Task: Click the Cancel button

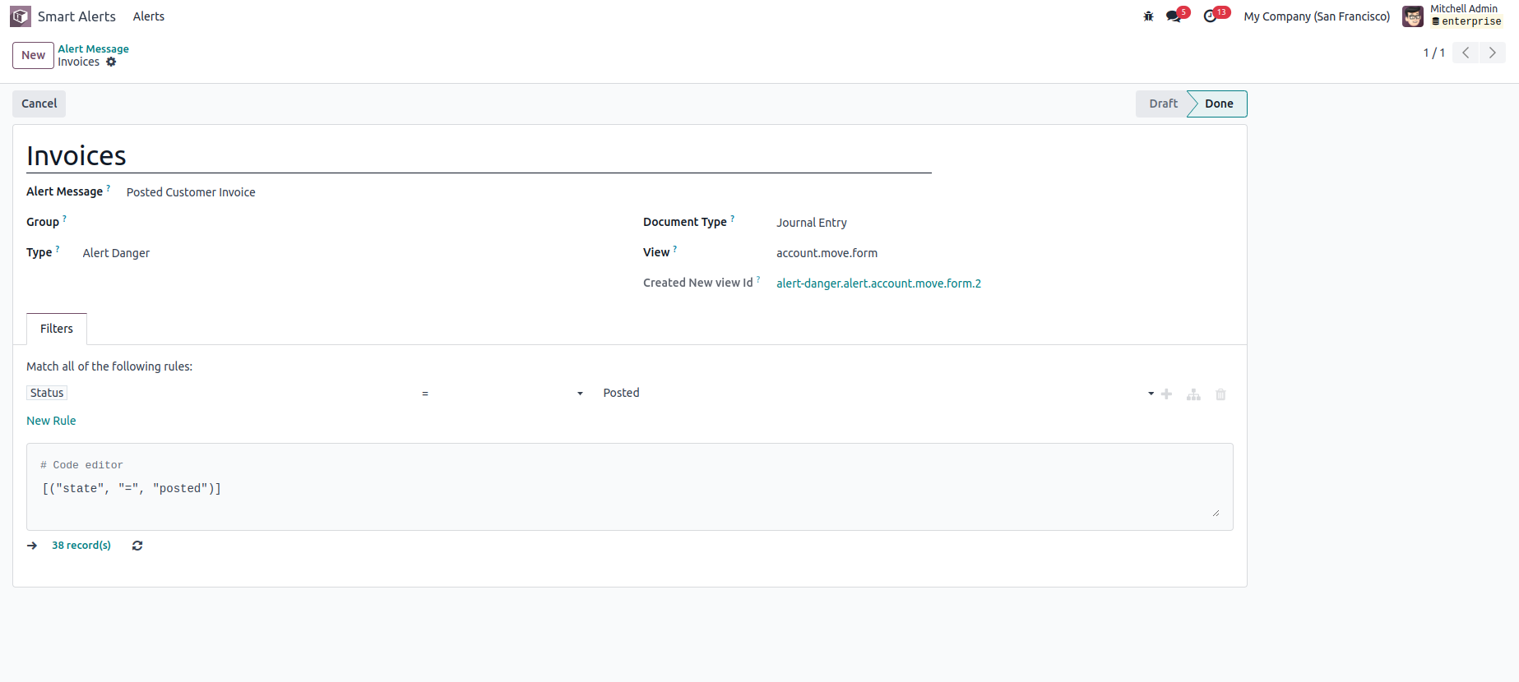Action: [39, 104]
